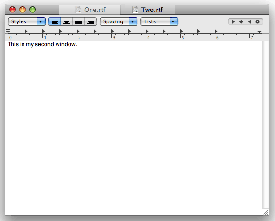Select the Two.rtf tab
The height and width of the screenshot is (221, 275).
pos(148,10)
